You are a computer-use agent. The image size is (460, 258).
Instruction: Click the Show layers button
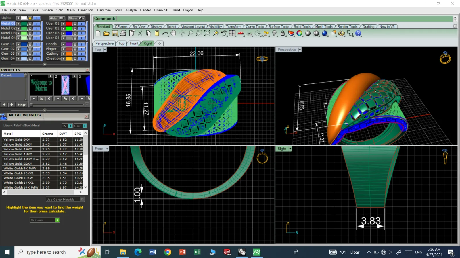pos(76,18)
